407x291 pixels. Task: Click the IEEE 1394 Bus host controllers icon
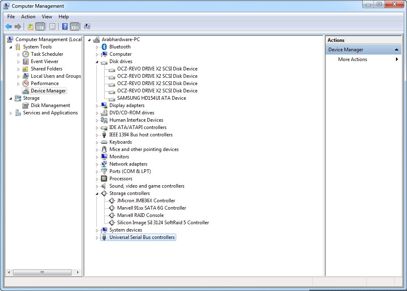point(104,135)
